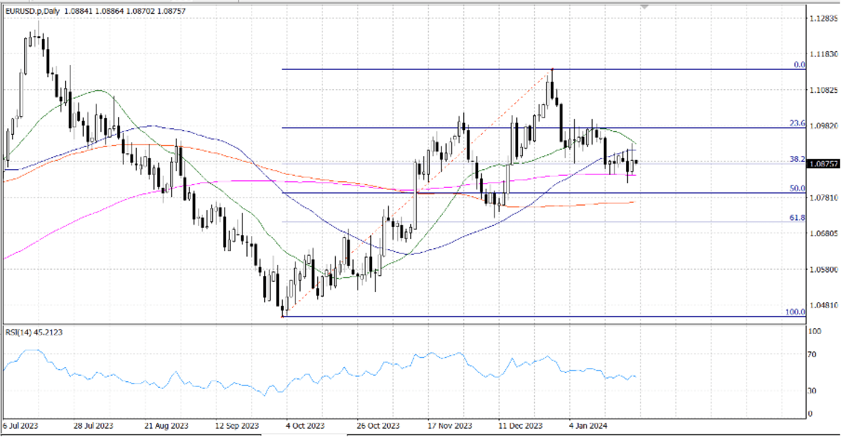The image size is (841, 437).
Task: Select the Fibonacci 50.0 level label
Action: click(x=797, y=188)
